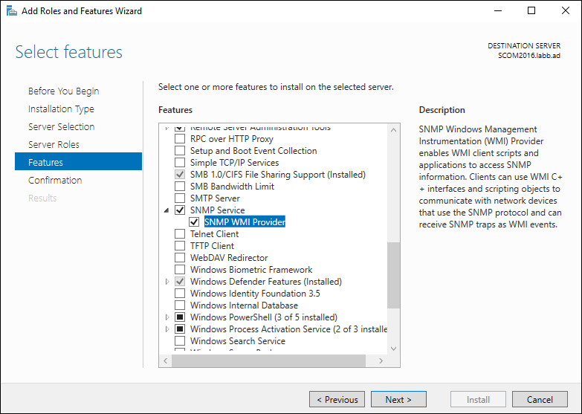Select the Windows Internal Database label
This screenshot has height=414, width=582.
(245, 305)
